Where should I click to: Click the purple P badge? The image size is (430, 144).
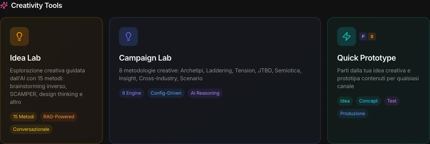coord(363,36)
